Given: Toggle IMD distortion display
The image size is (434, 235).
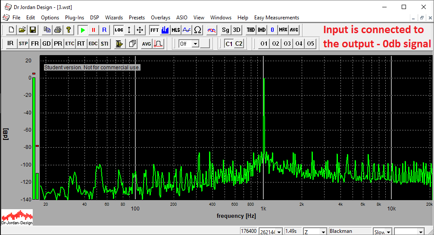Looking at the screenshot, I should click(262, 30).
